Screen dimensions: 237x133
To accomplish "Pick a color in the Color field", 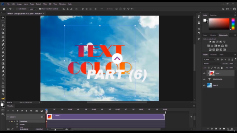I will [219, 24].
